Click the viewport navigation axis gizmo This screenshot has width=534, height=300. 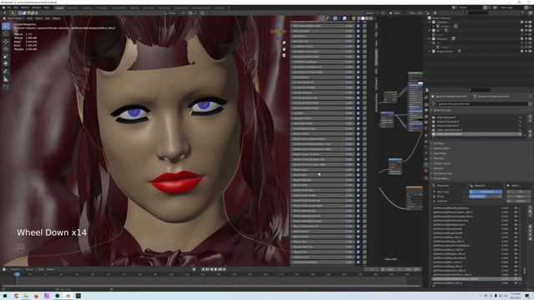pos(278,31)
